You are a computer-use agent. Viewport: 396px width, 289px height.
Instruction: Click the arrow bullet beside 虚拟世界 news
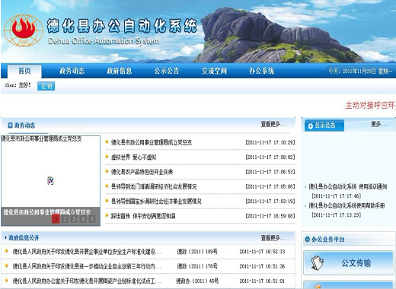(107, 157)
